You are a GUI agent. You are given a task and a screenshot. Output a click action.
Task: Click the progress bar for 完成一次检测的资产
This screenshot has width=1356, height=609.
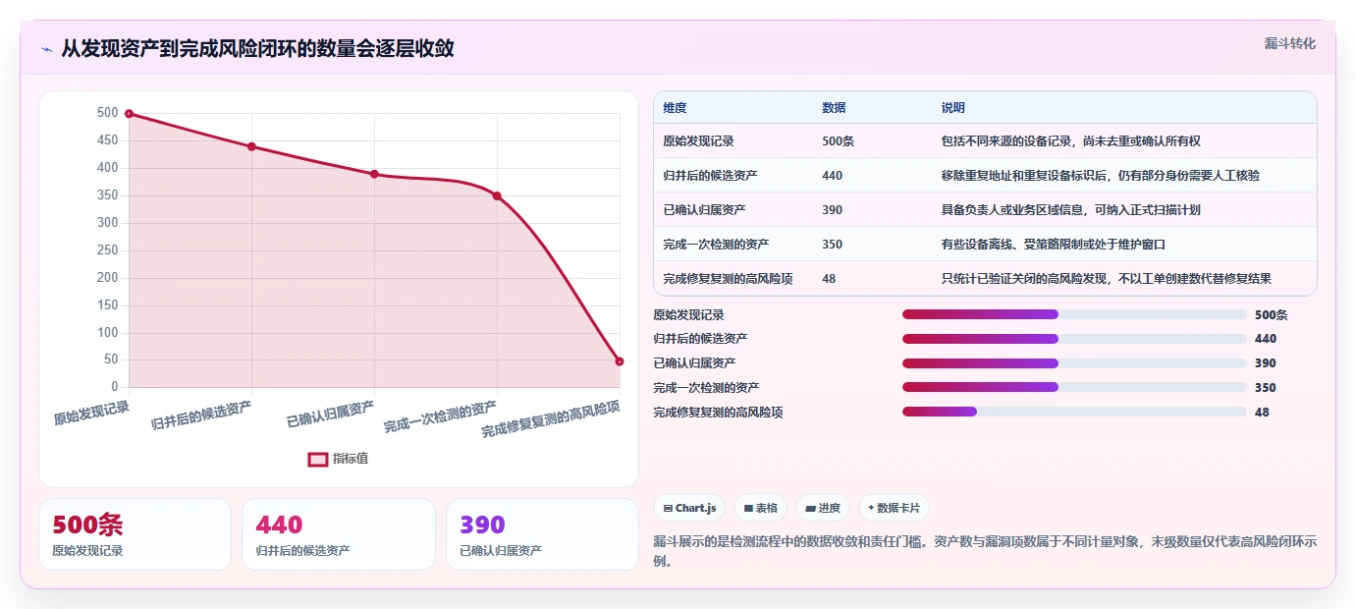pos(1074,387)
